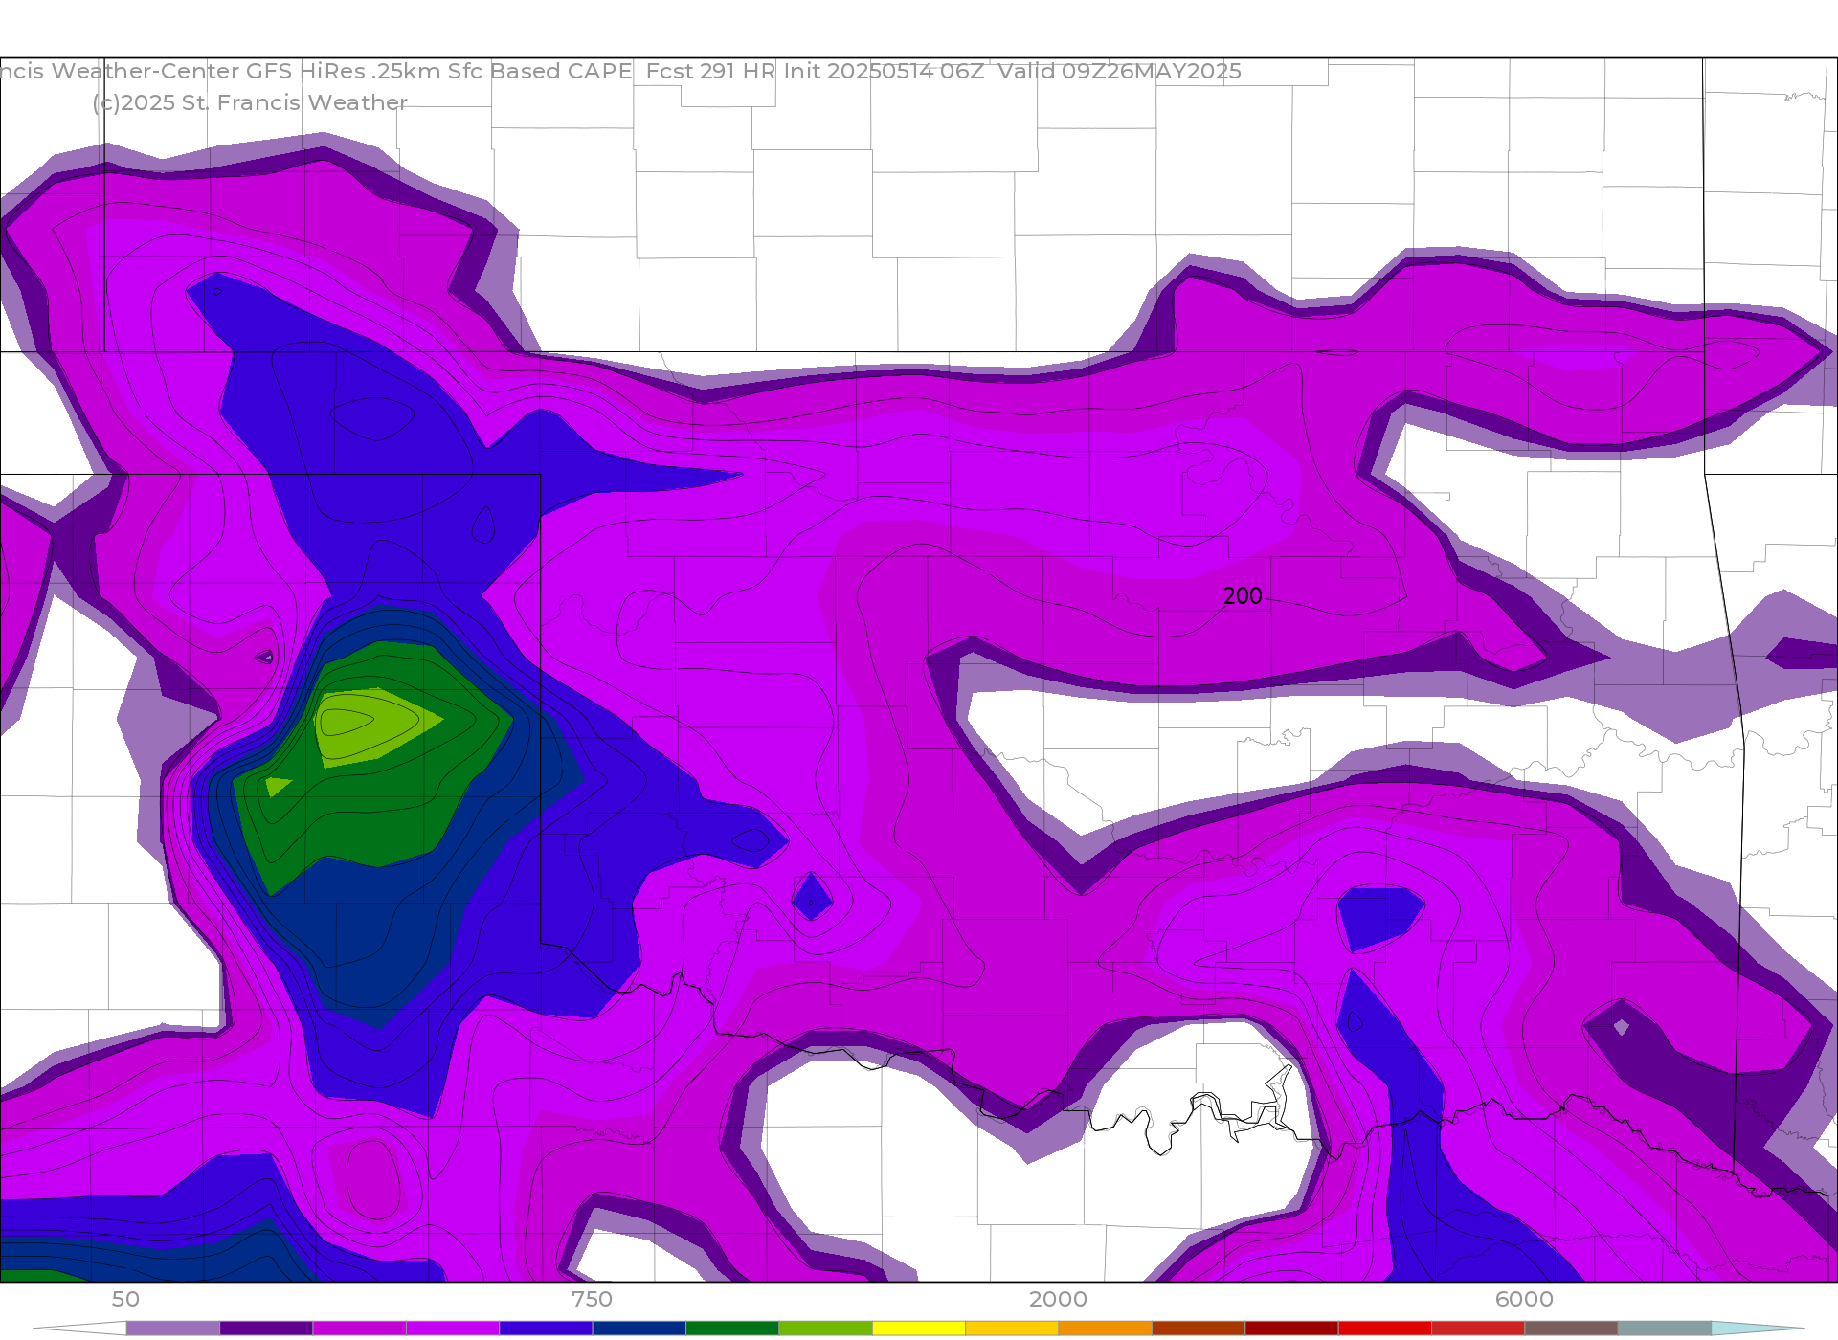Screen dimensions: 1838x1340
Task: Click the small blue diamond patch on map
Action: (812, 897)
